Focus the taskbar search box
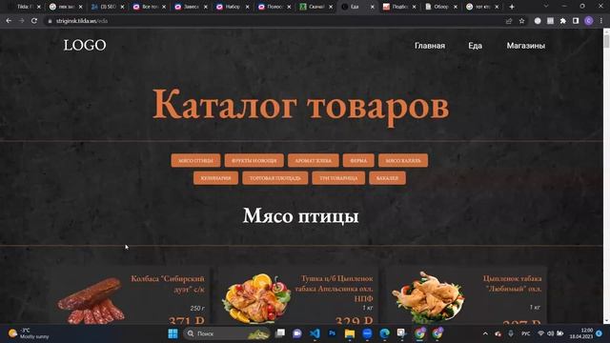Viewport: 610px width, 343px height. click(227, 333)
